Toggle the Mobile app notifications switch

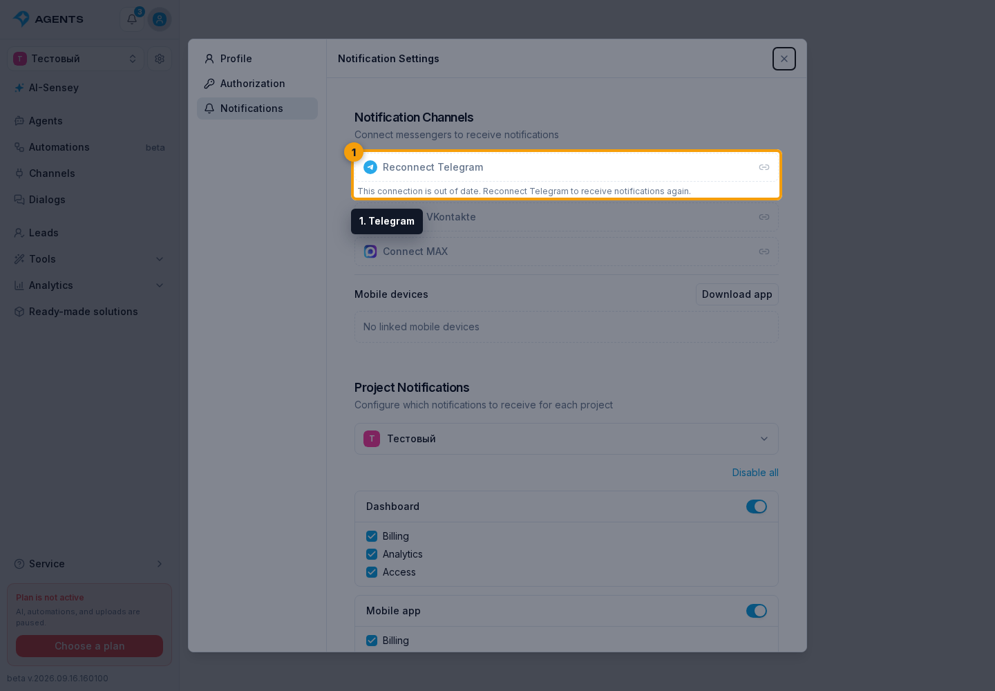tap(757, 611)
